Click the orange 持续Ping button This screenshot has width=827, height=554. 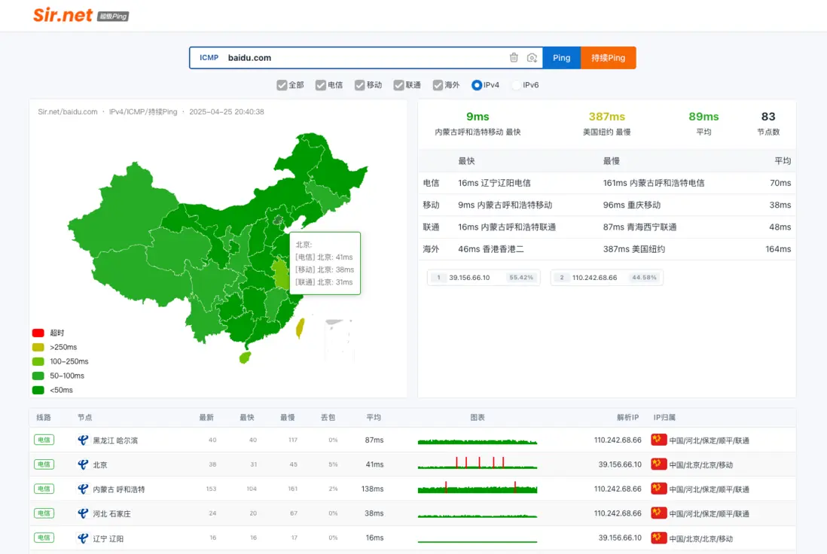(x=608, y=58)
